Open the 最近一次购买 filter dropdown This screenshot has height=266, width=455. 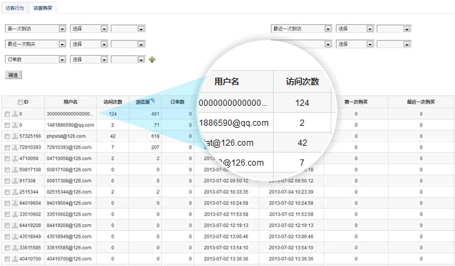(x=36, y=44)
